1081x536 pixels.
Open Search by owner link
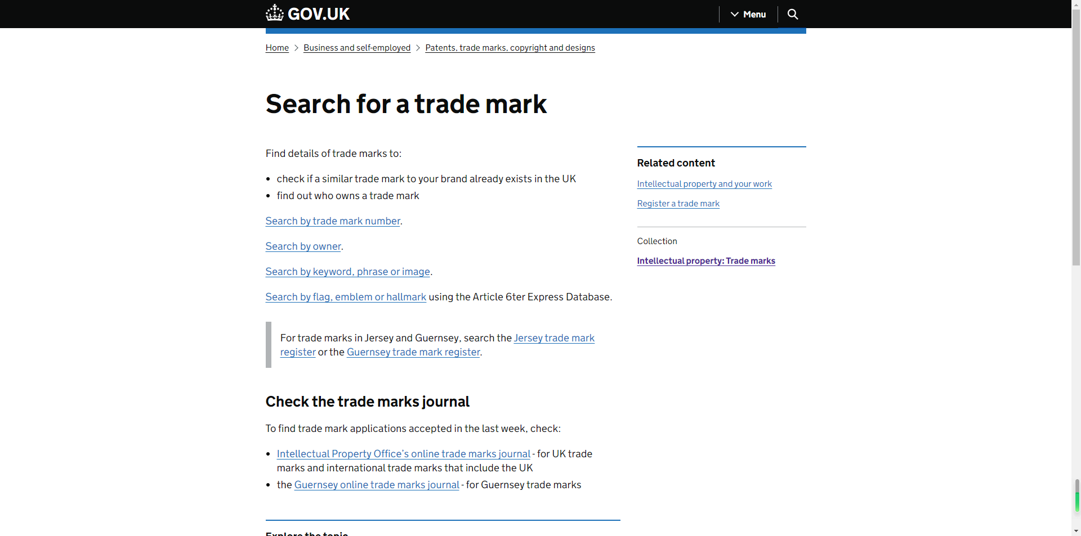coord(303,246)
